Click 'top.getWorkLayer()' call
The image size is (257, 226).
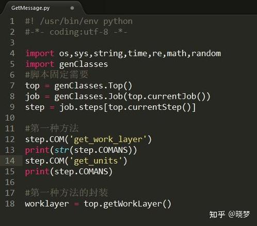127,204
